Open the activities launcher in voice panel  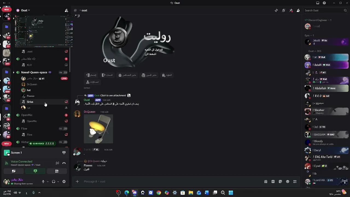57,171
